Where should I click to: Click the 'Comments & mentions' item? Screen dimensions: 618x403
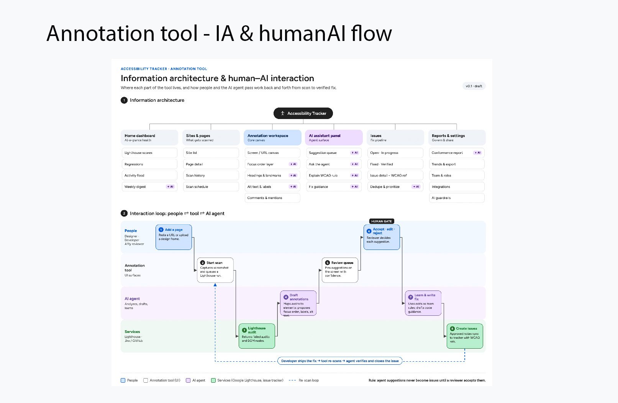[272, 198]
